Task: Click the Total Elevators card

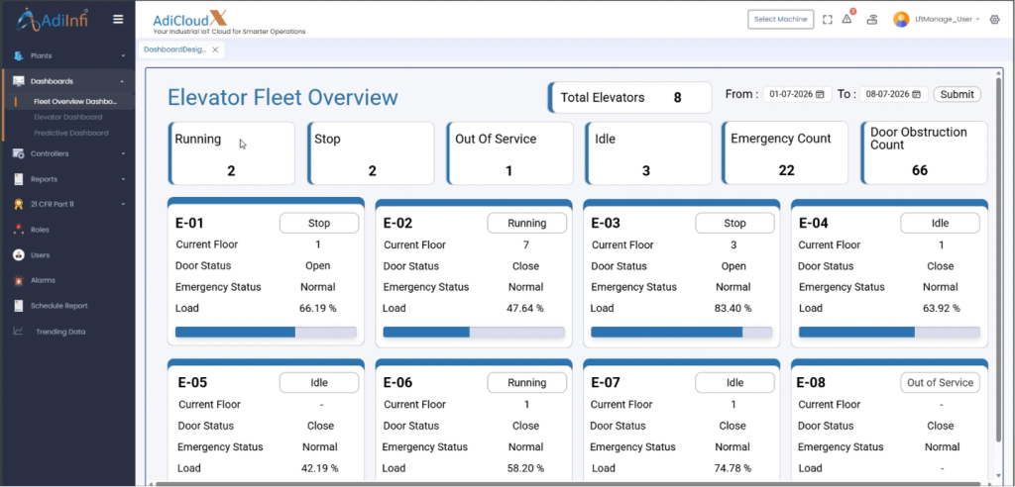Action: [x=629, y=98]
